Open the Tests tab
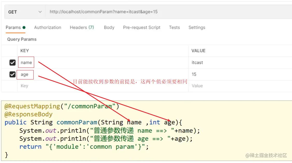The width and height of the screenshot is (292, 163). coord(174,27)
